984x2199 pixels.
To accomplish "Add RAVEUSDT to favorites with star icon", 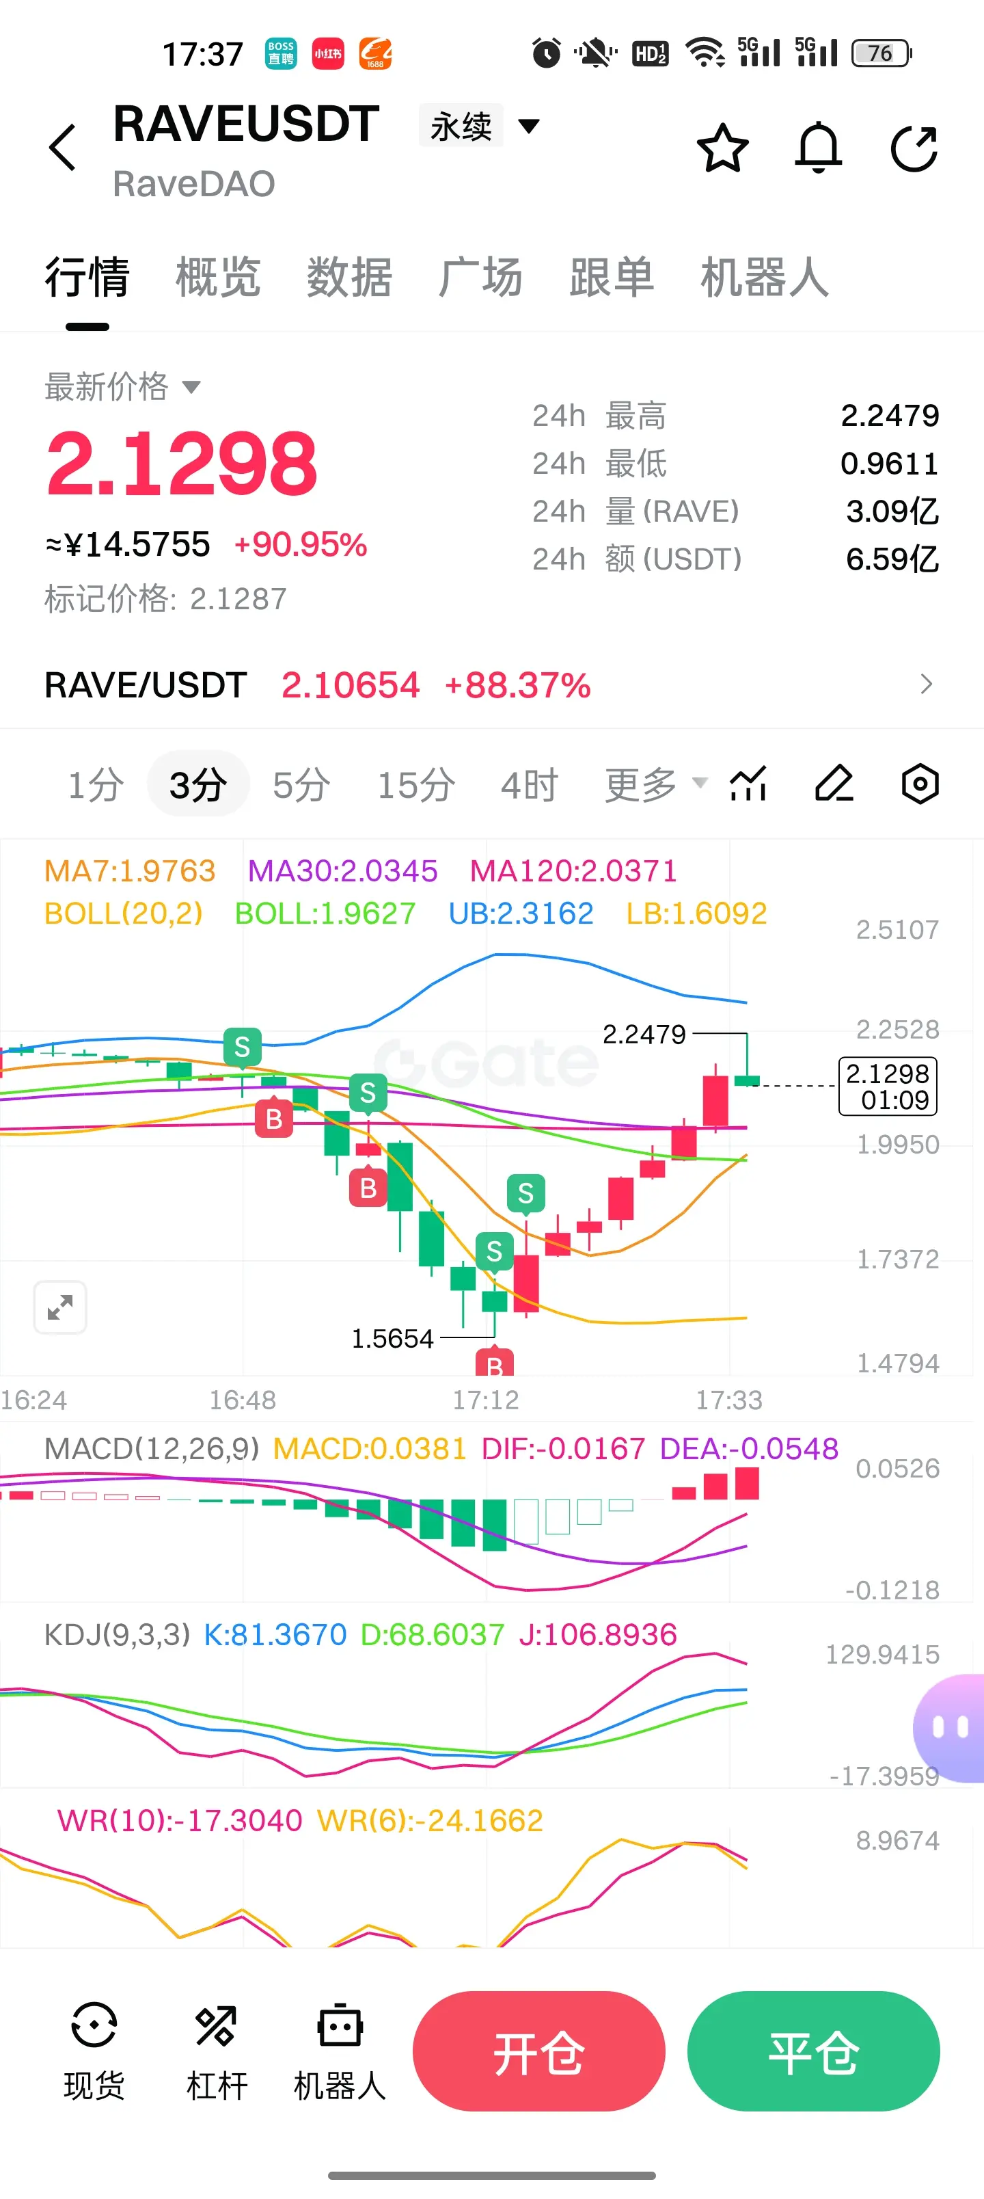I will [x=723, y=148].
